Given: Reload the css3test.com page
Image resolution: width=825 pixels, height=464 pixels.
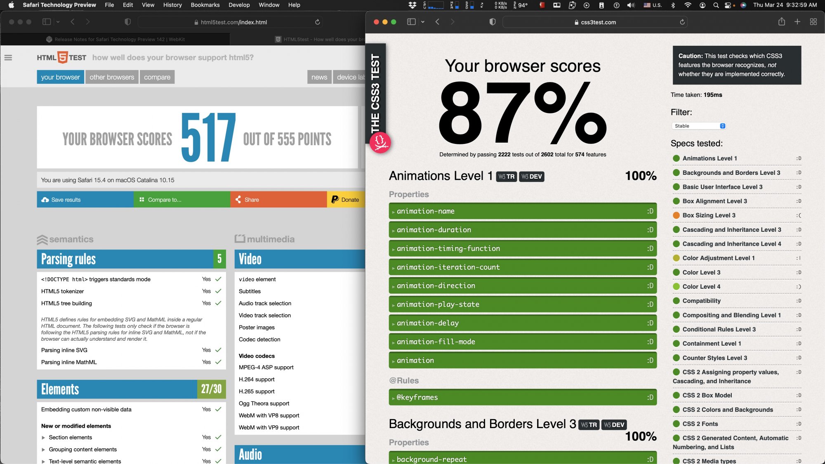Looking at the screenshot, I should coord(682,22).
